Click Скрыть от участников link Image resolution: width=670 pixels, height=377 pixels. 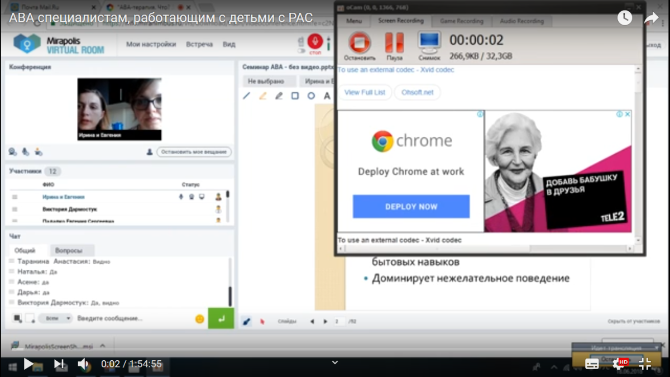(634, 322)
